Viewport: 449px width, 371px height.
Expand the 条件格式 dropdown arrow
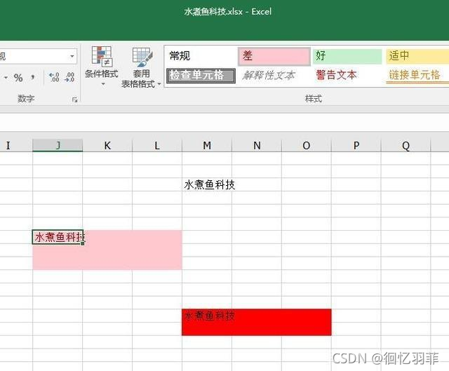click(x=103, y=84)
